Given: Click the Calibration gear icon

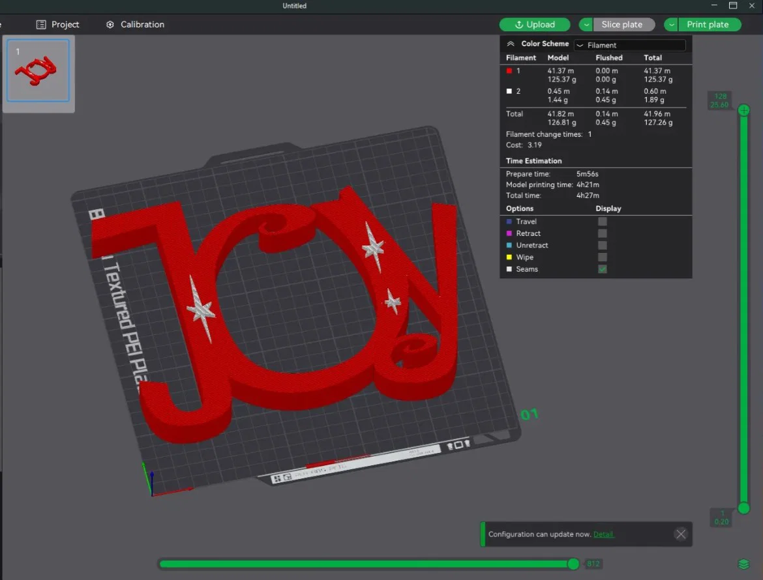Looking at the screenshot, I should point(110,24).
